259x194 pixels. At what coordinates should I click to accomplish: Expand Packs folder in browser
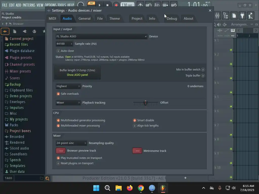tap(14, 125)
